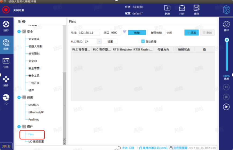Open the IO panel in sidebar
The image size is (233, 150).
pyautogui.click(x=6, y=99)
